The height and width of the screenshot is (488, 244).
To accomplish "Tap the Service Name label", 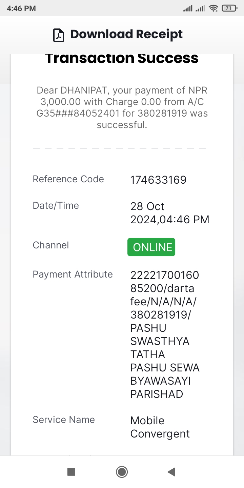I will pyautogui.click(x=64, y=420).
